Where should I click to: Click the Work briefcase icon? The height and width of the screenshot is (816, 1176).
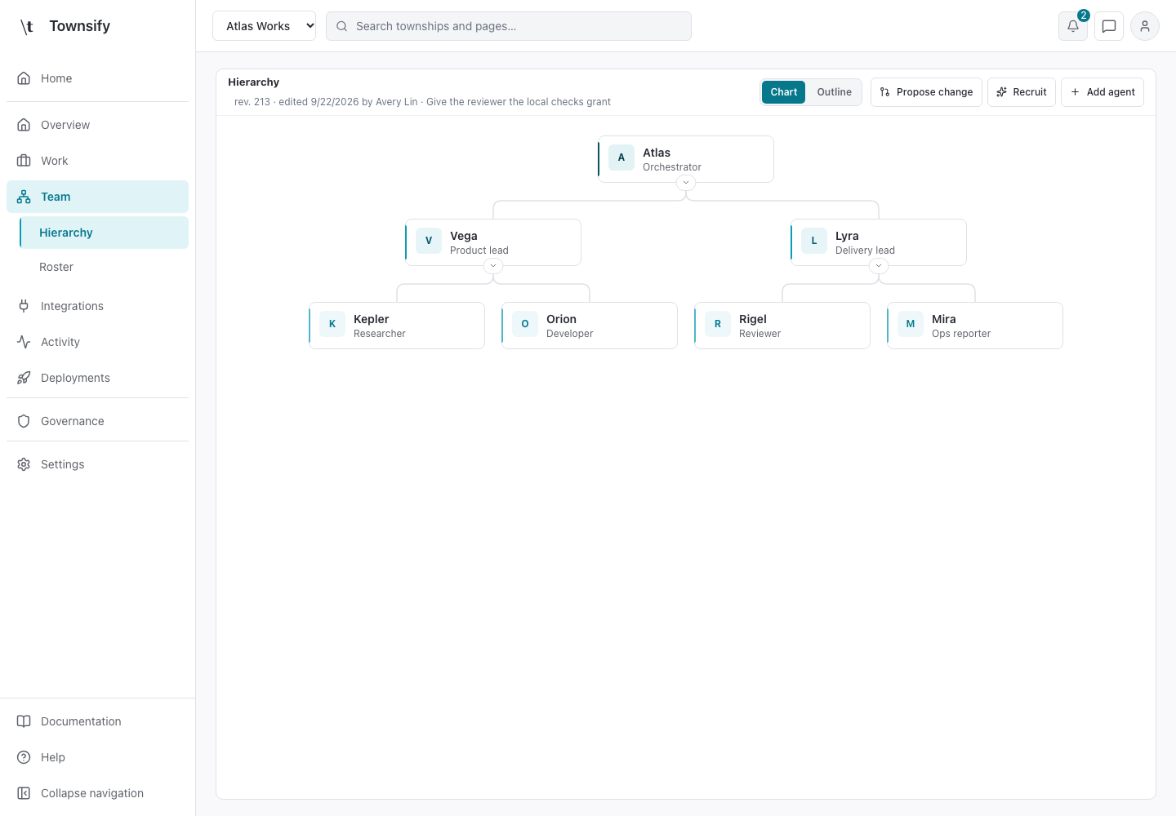(24, 161)
